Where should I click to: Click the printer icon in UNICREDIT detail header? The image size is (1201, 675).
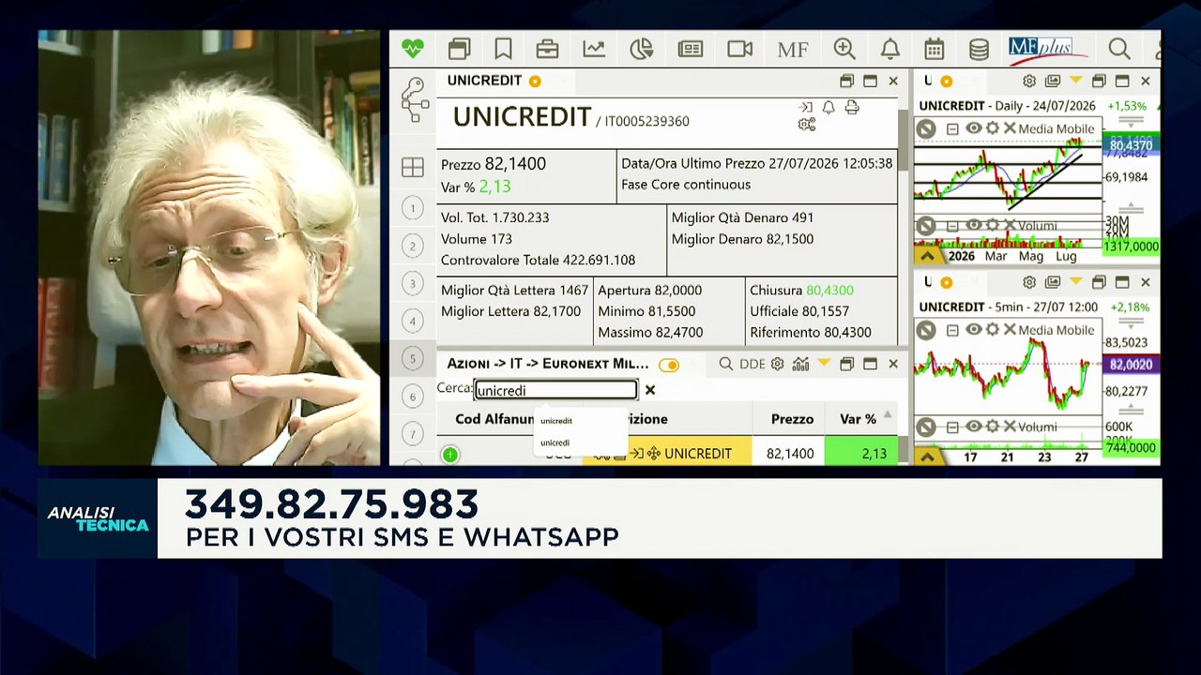852,108
